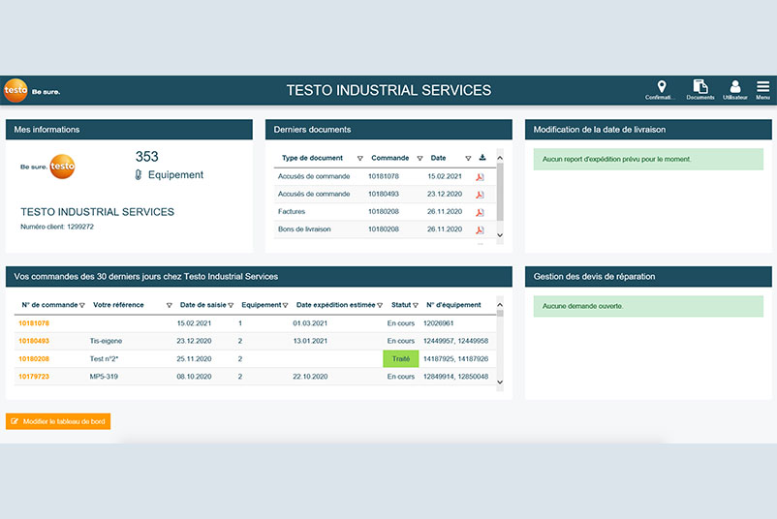
Task: Click equipment numbers 14187925, 14187926
Action: [455, 359]
